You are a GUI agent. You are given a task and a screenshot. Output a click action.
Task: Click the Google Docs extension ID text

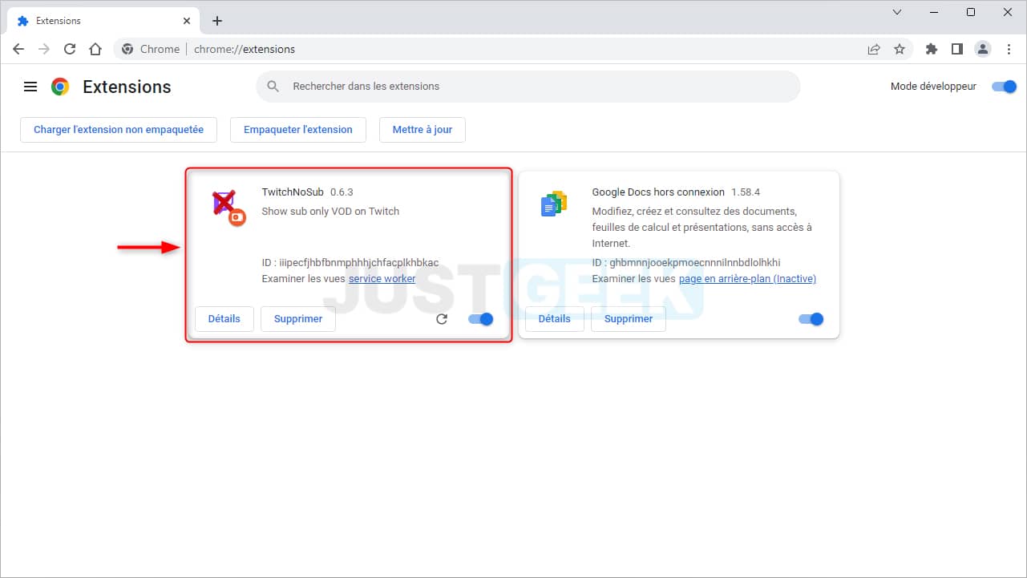(x=686, y=263)
